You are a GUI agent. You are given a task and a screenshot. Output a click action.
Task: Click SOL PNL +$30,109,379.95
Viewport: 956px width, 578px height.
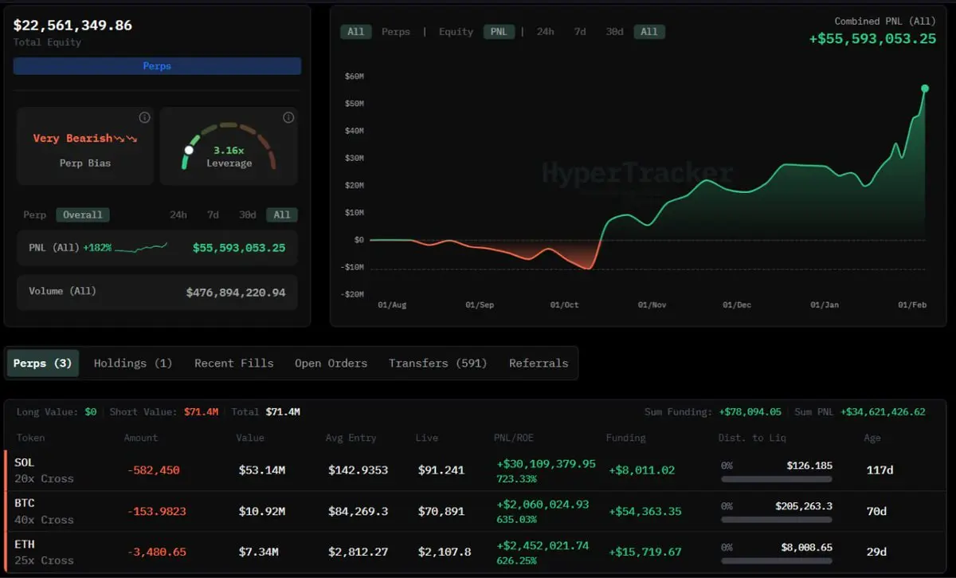pos(545,464)
